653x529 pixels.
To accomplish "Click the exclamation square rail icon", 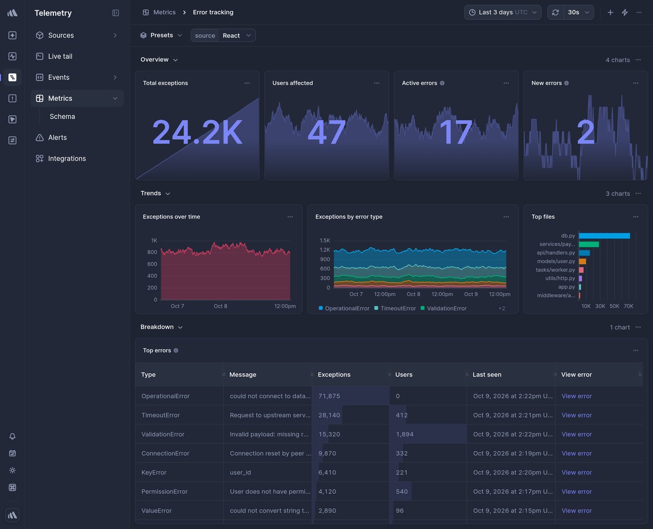I will pyautogui.click(x=12, y=98).
